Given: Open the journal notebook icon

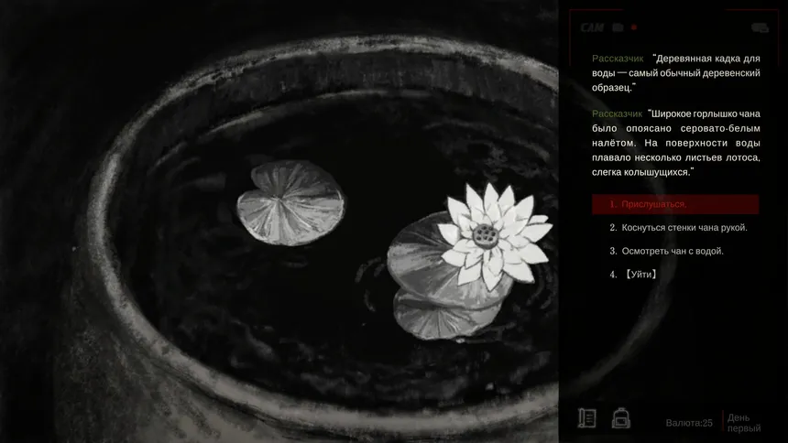Looking at the screenshot, I should 587,418.
